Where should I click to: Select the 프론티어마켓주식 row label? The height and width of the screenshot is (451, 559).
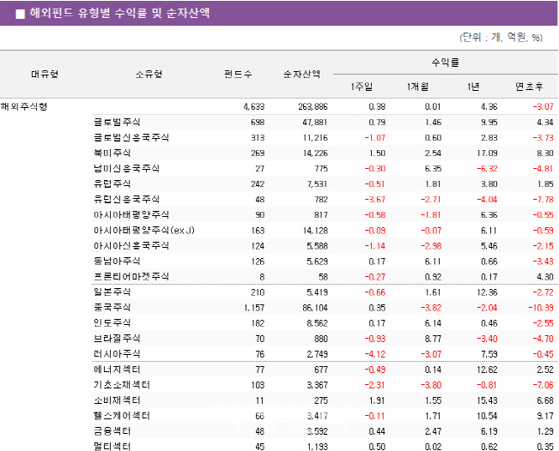pos(131,277)
